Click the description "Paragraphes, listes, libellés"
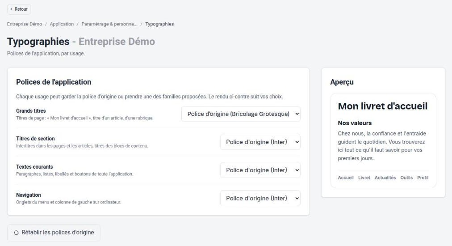 point(75,174)
